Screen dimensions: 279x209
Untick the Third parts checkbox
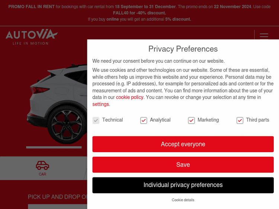pos(240,120)
